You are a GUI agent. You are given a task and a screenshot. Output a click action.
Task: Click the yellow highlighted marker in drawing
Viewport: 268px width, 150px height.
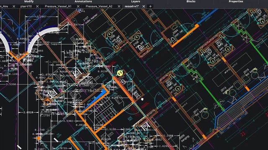point(120,73)
